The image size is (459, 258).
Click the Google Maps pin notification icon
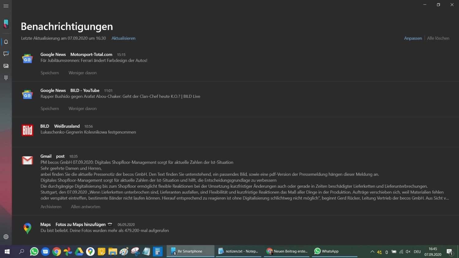coord(27,228)
